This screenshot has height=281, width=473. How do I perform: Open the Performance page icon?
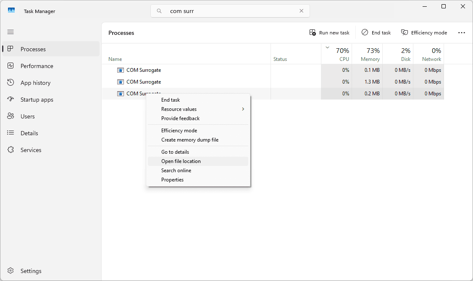pos(11,66)
